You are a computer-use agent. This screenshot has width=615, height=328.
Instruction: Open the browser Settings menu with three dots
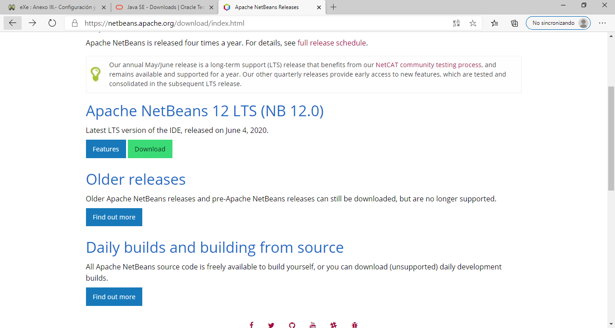(602, 23)
